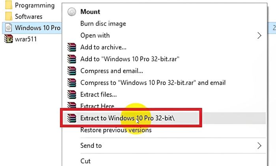Click WinRAR icon next to Extract Here
Image resolution: width=276 pixels, height=166 pixels.
pyautogui.click(x=72, y=105)
